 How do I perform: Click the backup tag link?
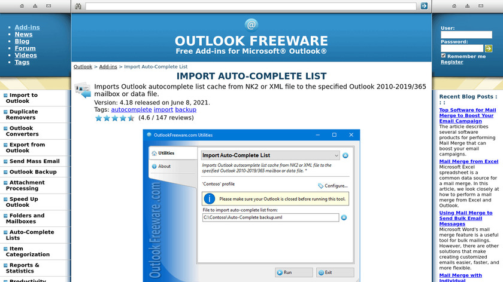pyautogui.click(x=186, y=109)
